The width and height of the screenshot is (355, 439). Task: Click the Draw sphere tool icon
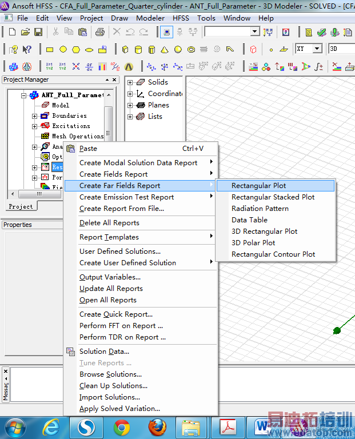[x=178, y=49]
